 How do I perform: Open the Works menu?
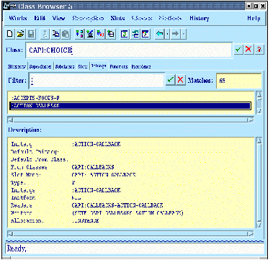[x=18, y=18]
